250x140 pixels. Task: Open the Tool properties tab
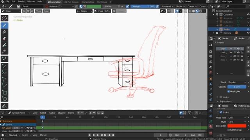click(211, 45)
